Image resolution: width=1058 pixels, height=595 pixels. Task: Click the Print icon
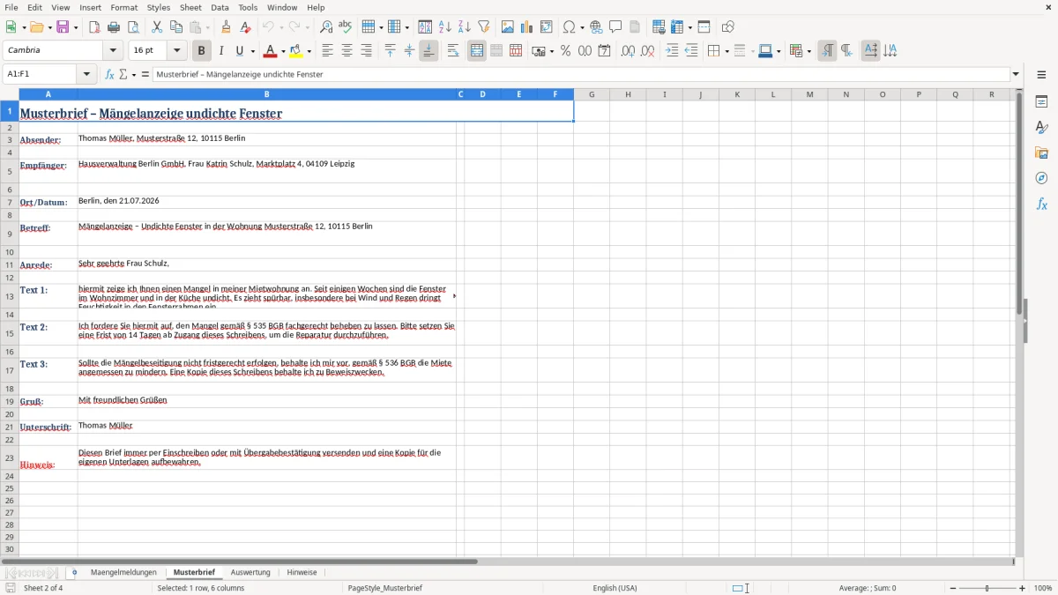[x=114, y=27]
